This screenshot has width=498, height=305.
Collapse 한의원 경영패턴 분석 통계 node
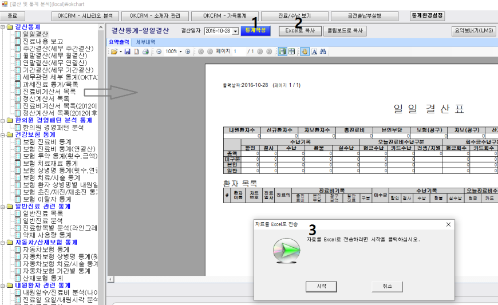coord(2,120)
